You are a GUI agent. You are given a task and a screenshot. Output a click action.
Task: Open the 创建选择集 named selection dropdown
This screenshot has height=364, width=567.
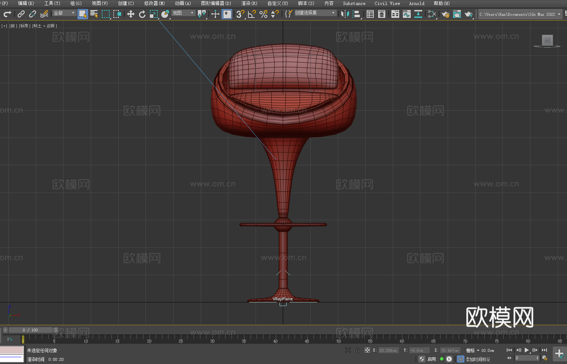pos(315,13)
